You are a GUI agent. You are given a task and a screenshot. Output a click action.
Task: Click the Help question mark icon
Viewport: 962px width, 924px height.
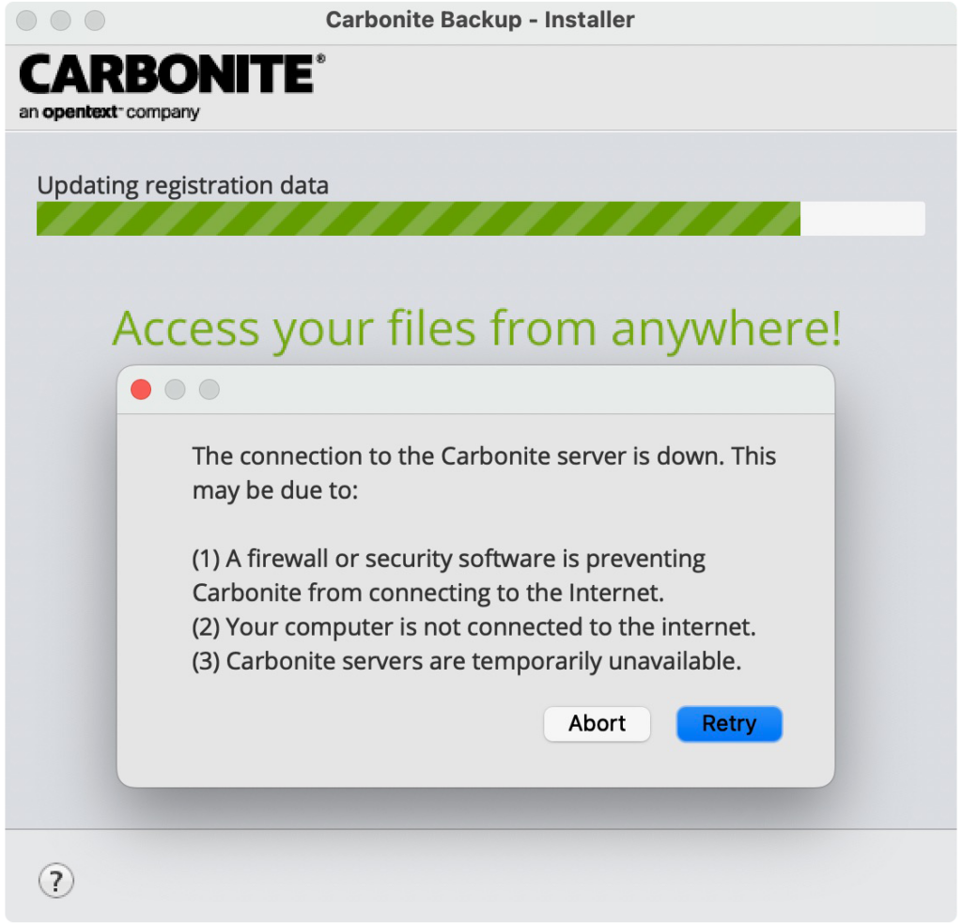(56, 881)
